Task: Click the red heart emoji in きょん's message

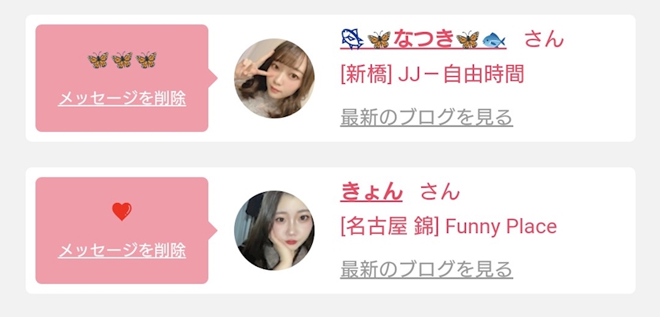Action: [122, 211]
